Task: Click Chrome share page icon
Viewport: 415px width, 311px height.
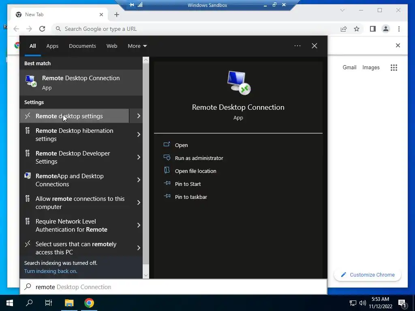Action: click(344, 29)
